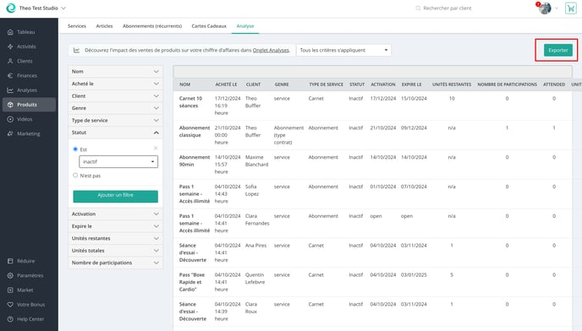The width and height of the screenshot is (582, 331).
Task: Open Paramètres gear icon
Action: tap(10, 275)
